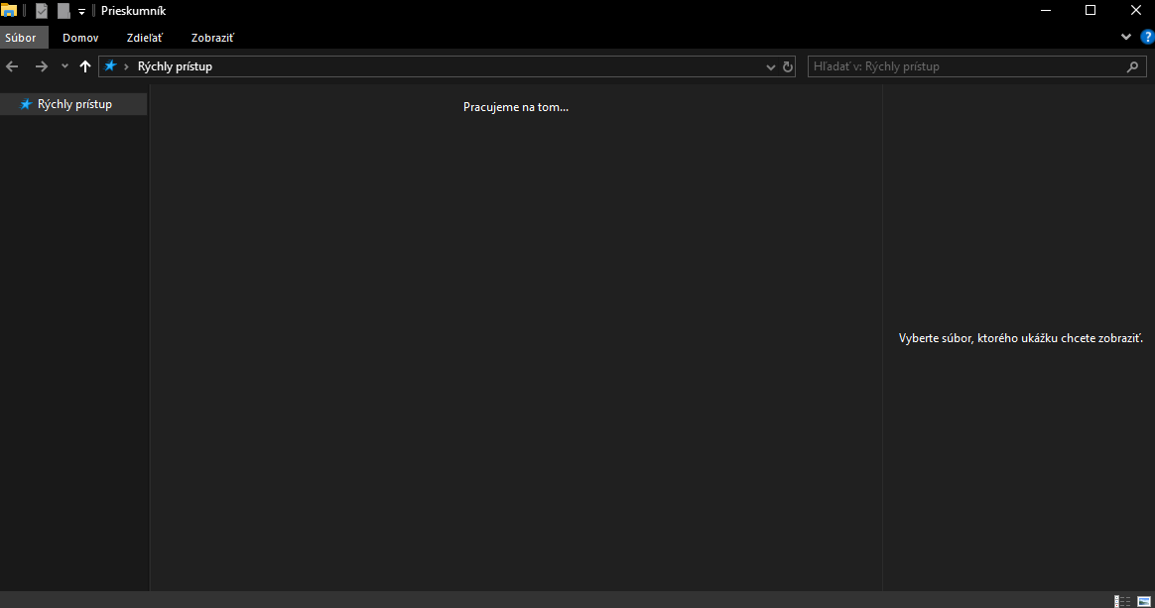Open the Customize Quick Access Toolbar dropdown

[x=81, y=12]
